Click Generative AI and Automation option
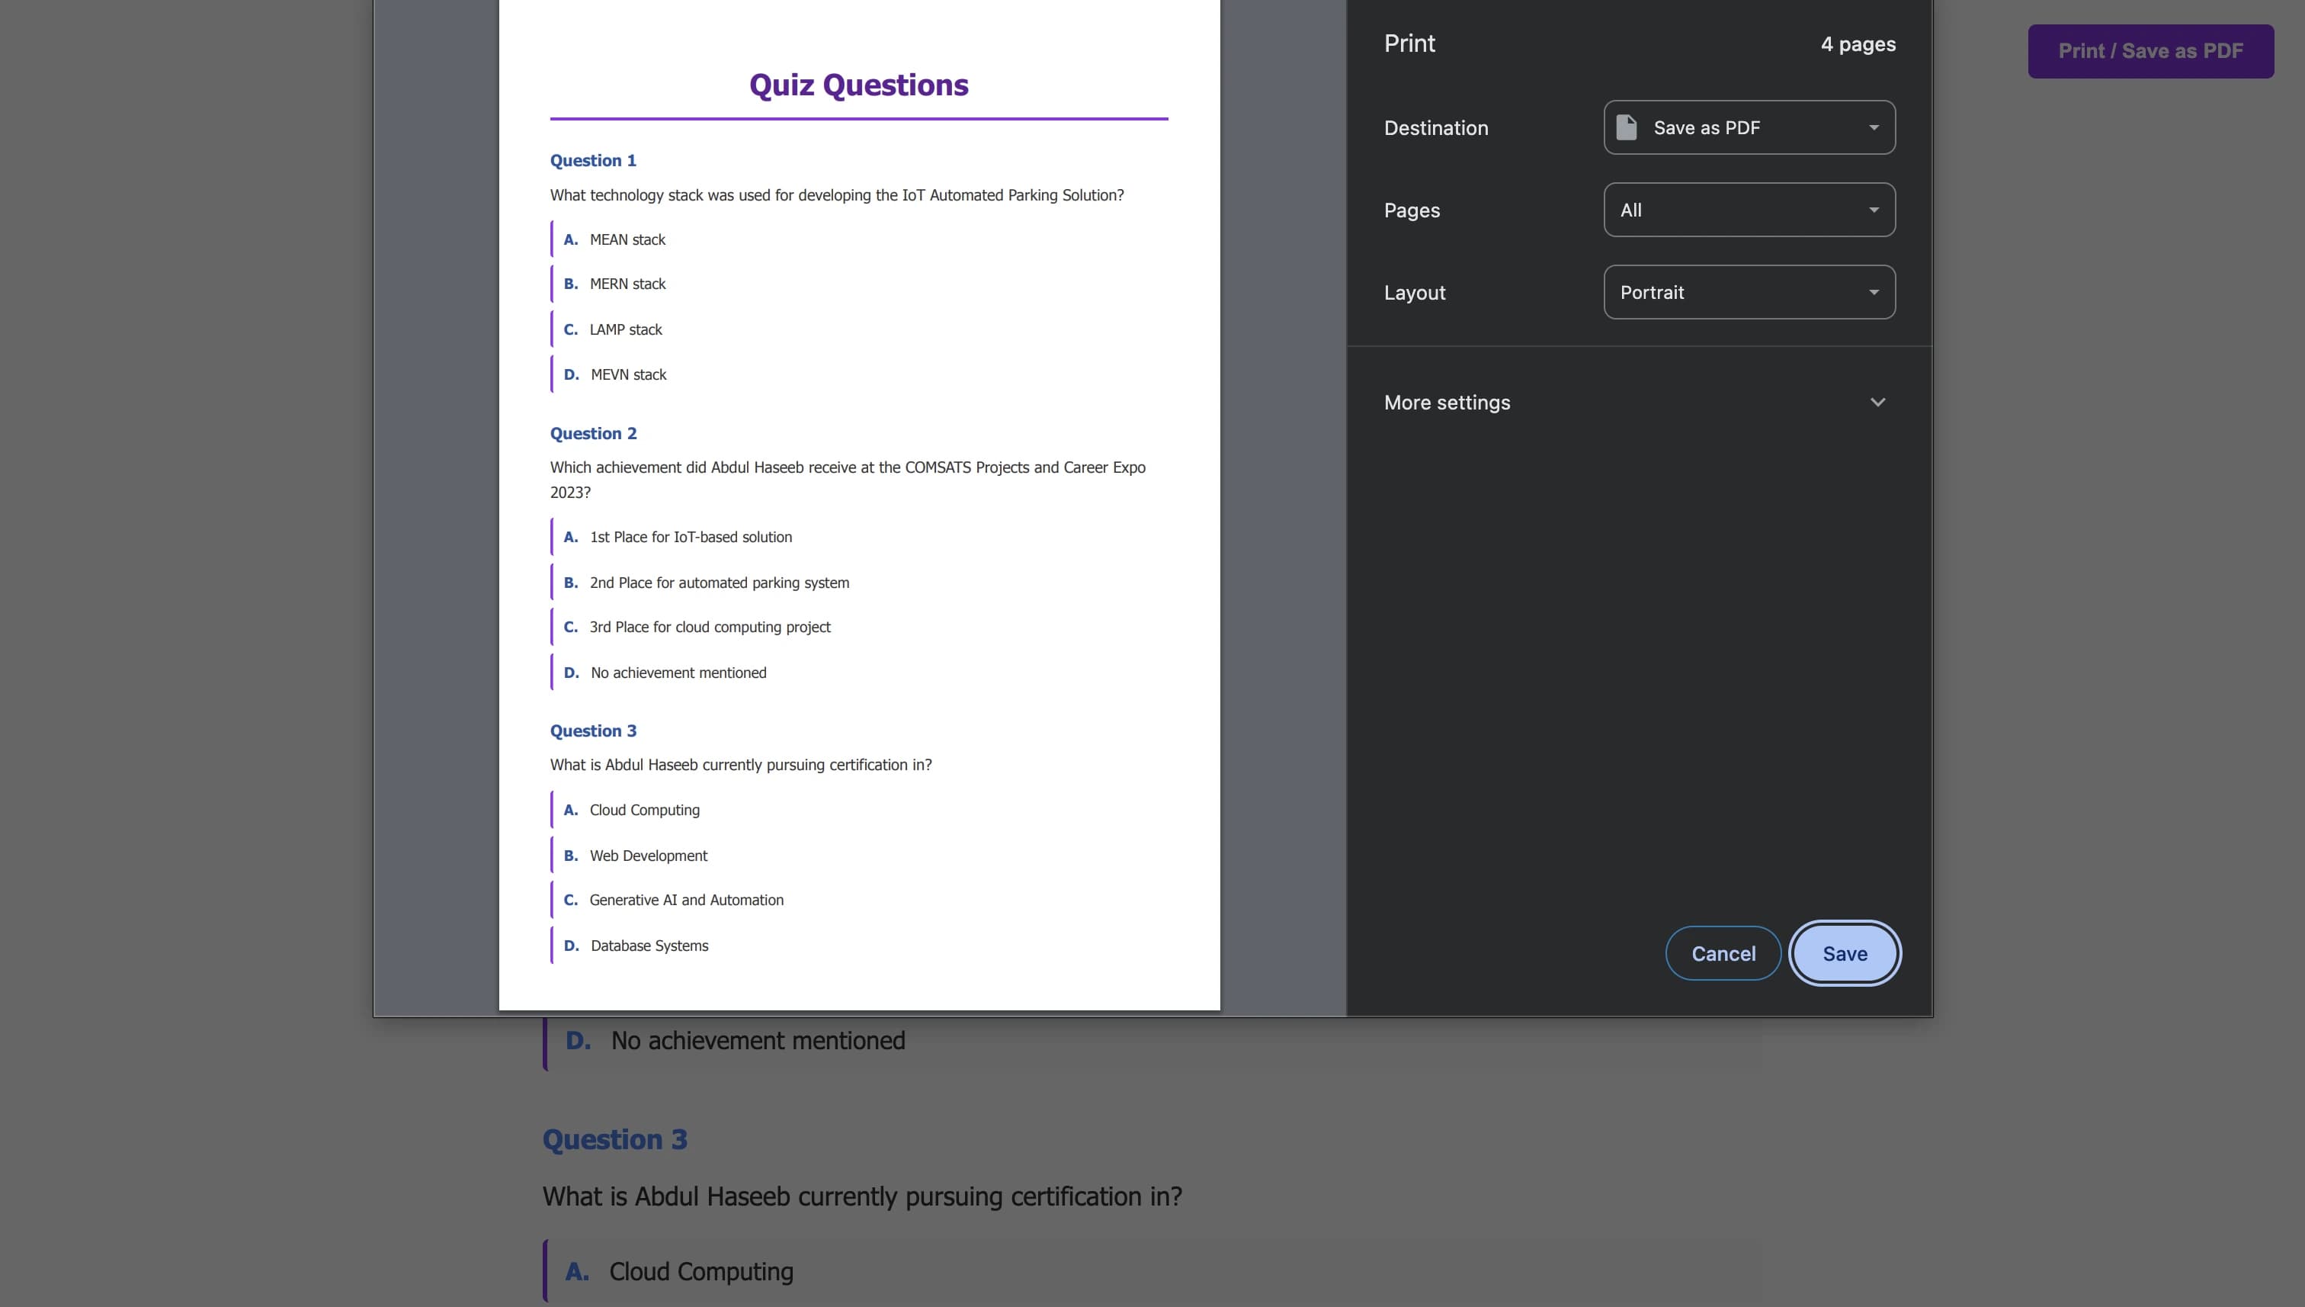The image size is (2305, 1307). pos(685,901)
